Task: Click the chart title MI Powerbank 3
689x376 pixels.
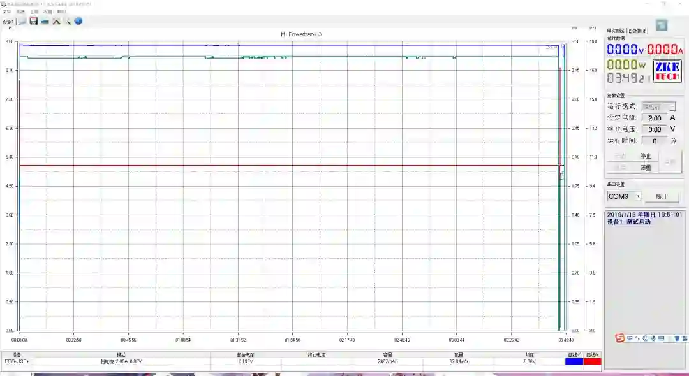Action: coord(301,34)
